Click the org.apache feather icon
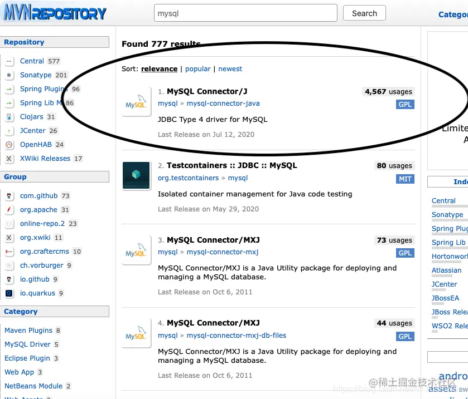468x399 pixels. [9, 210]
